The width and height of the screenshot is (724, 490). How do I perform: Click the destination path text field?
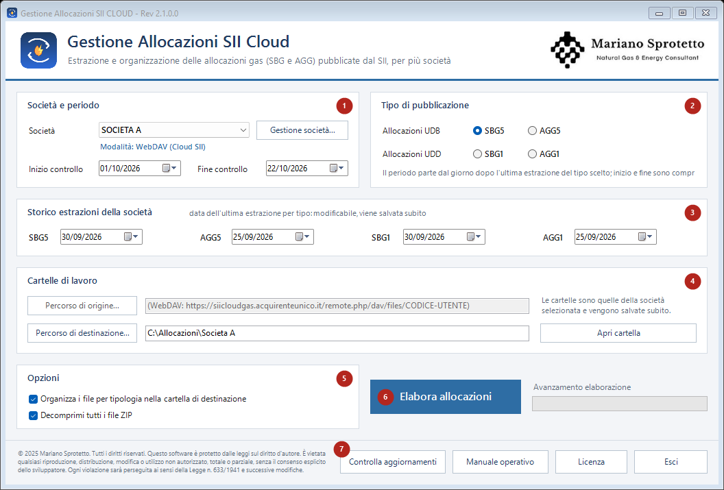pyautogui.click(x=337, y=333)
